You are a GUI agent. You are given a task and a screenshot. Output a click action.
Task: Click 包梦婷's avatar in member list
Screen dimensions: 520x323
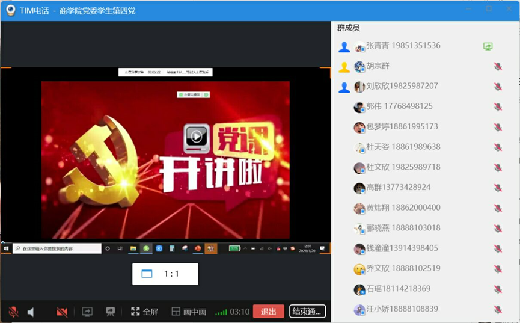(x=359, y=128)
